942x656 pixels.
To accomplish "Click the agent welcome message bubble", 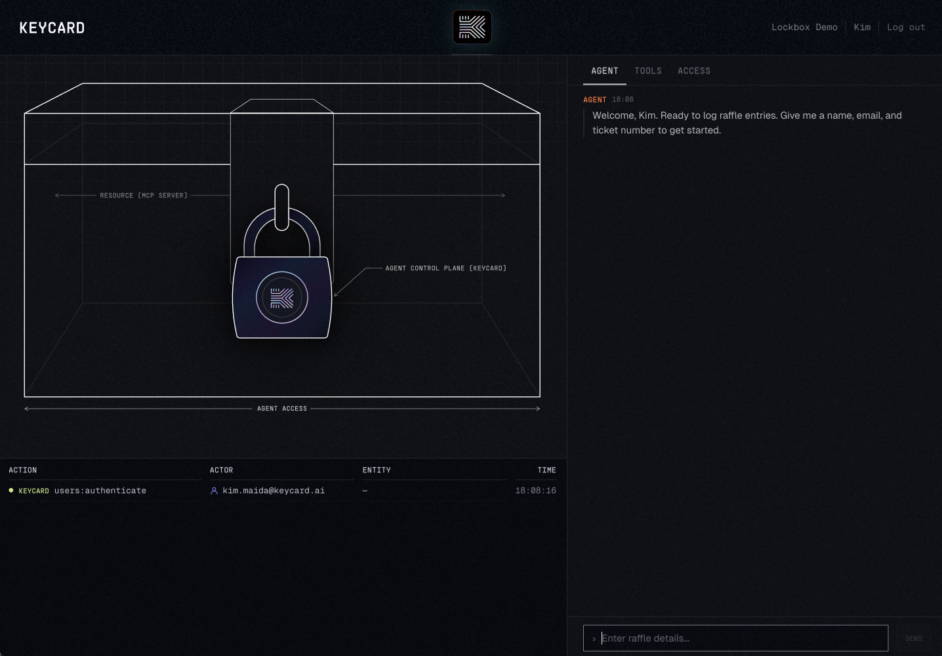I will [x=748, y=122].
